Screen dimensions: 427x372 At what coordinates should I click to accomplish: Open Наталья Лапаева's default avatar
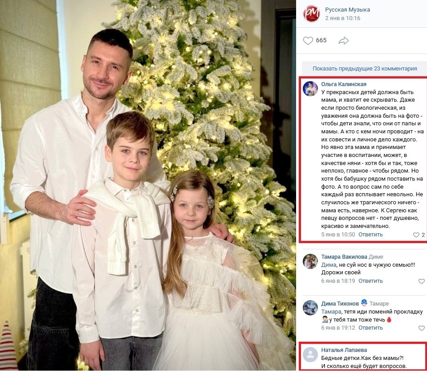click(x=310, y=355)
